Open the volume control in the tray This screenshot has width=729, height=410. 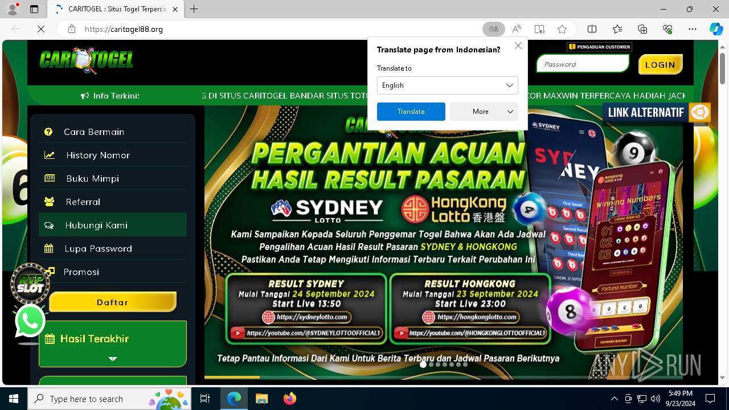[x=655, y=399]
